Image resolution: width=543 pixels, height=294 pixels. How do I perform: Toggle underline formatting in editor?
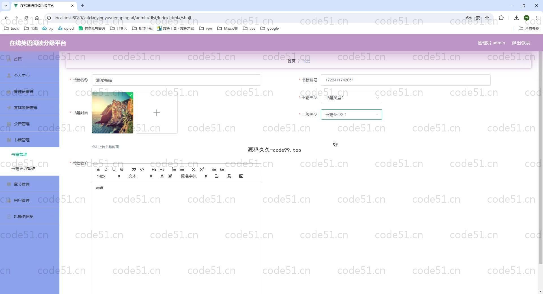click(114, 169)
